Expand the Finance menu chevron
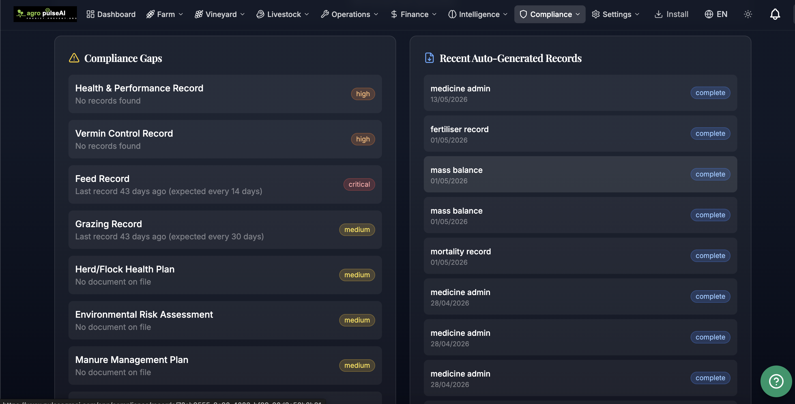This screenshot has height=404, width=795. (x=434, y=14)
